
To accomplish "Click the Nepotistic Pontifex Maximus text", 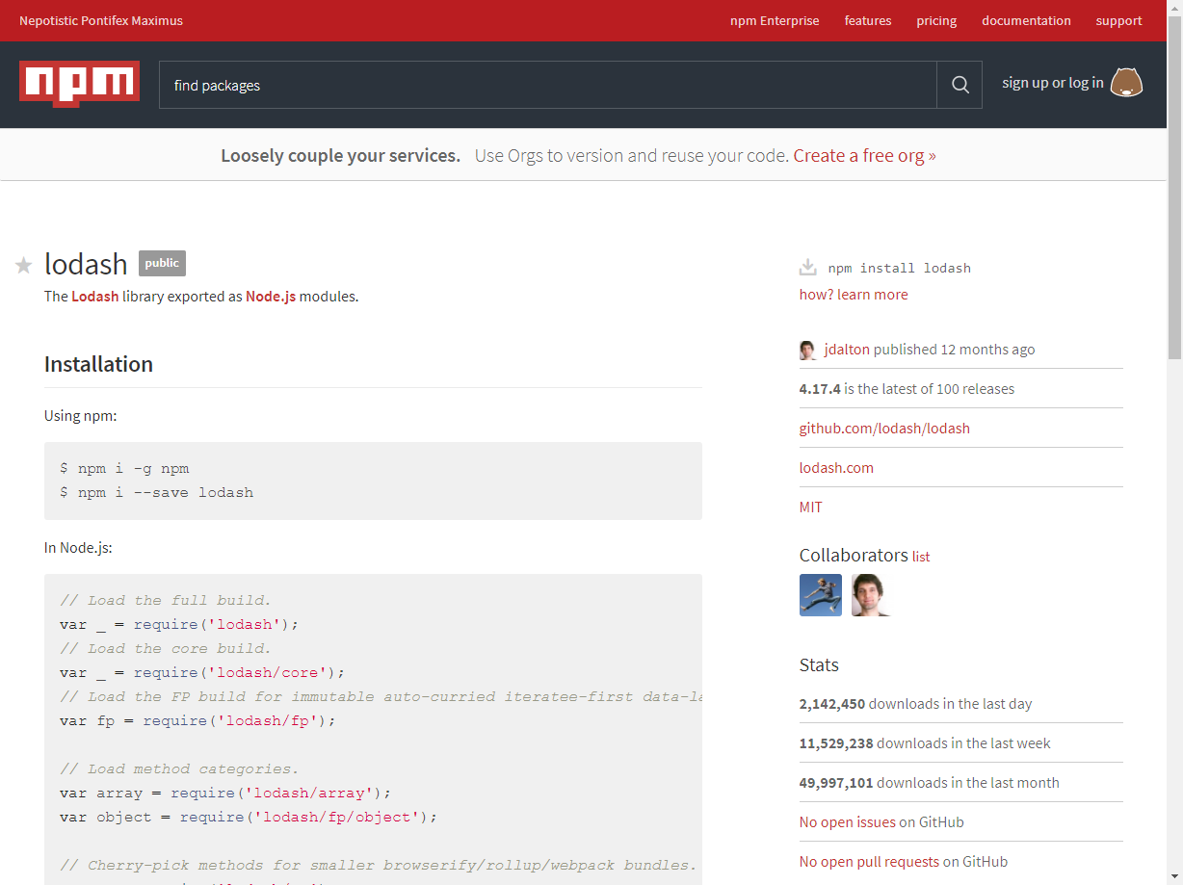I will 101,20.
